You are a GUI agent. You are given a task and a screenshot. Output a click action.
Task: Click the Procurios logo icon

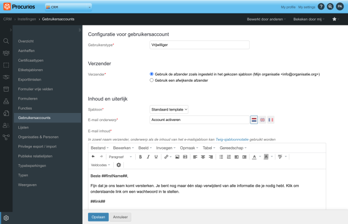(7, 6)
